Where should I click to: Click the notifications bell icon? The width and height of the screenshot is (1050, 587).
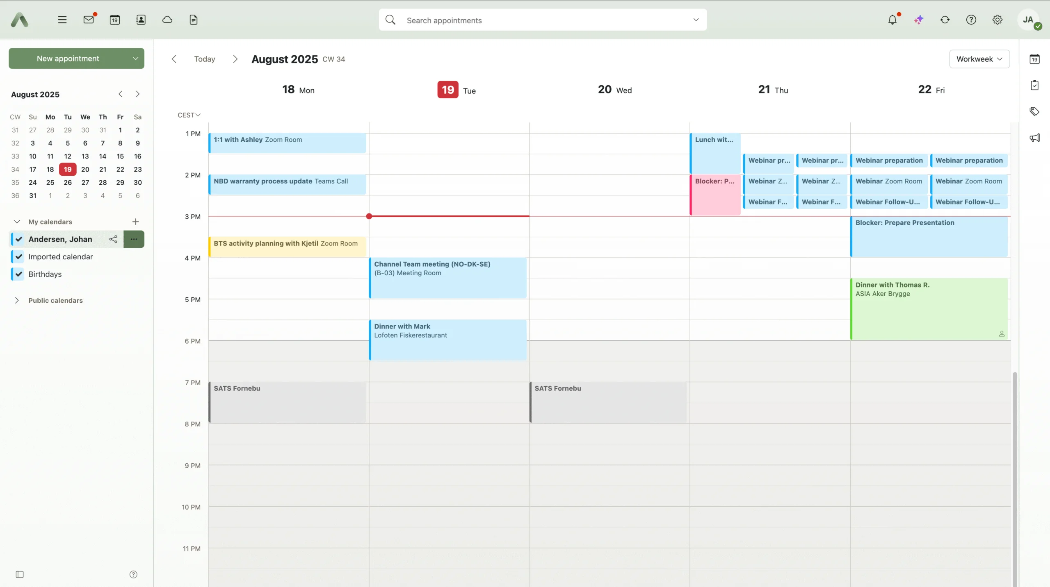tap(892, 20)
